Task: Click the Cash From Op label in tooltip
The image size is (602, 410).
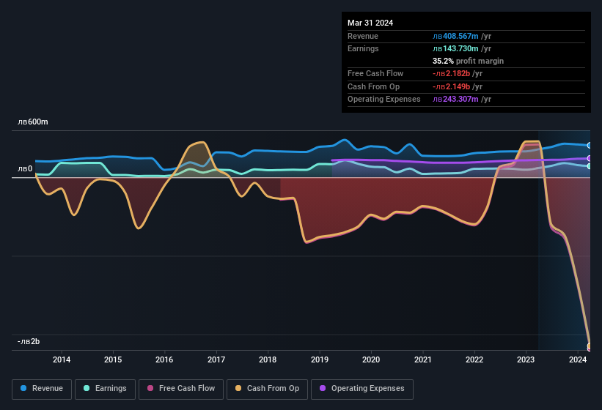Action: point(373,86)
